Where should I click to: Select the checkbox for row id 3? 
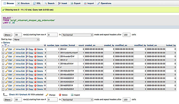(x=3, y=57)
